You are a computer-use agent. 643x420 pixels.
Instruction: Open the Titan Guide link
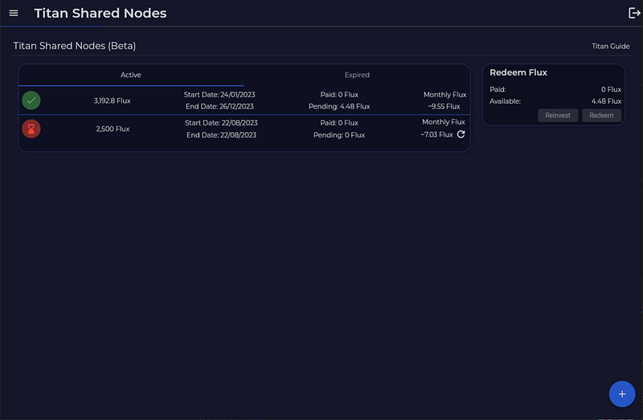click(x=610, y=47)
